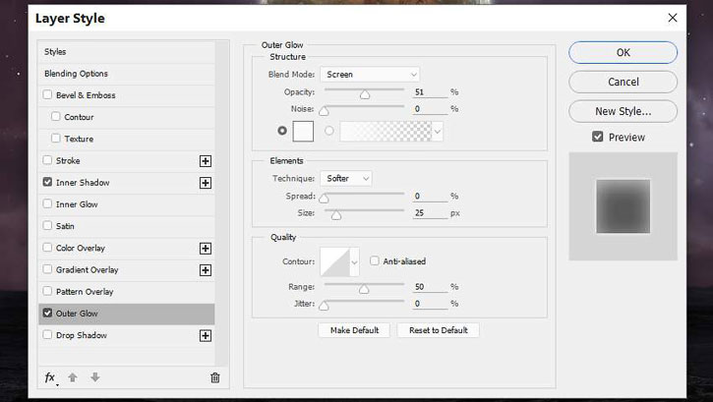Move effect up with the up arrow
The image size is (713, 402).
(73, 377)
